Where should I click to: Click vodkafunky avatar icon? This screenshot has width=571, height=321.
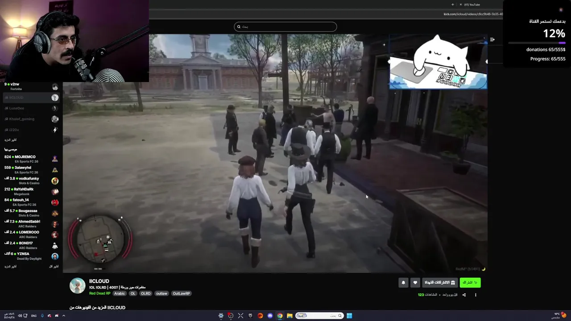point(55,181)
